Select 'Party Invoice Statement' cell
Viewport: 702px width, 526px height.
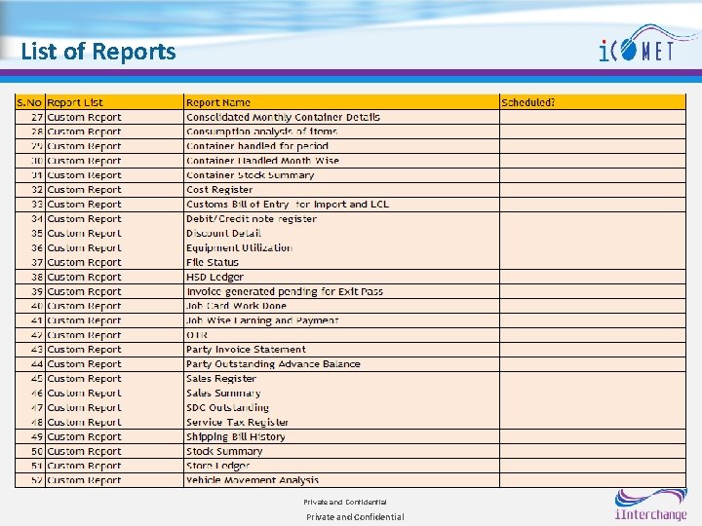pyautogui.click(x=341, y=350)
